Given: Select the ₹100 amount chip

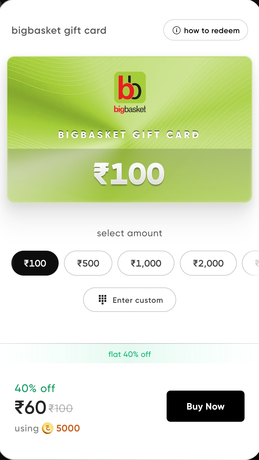Looking at the screenshot, I should pyautogui.click(x=35, y=263).
